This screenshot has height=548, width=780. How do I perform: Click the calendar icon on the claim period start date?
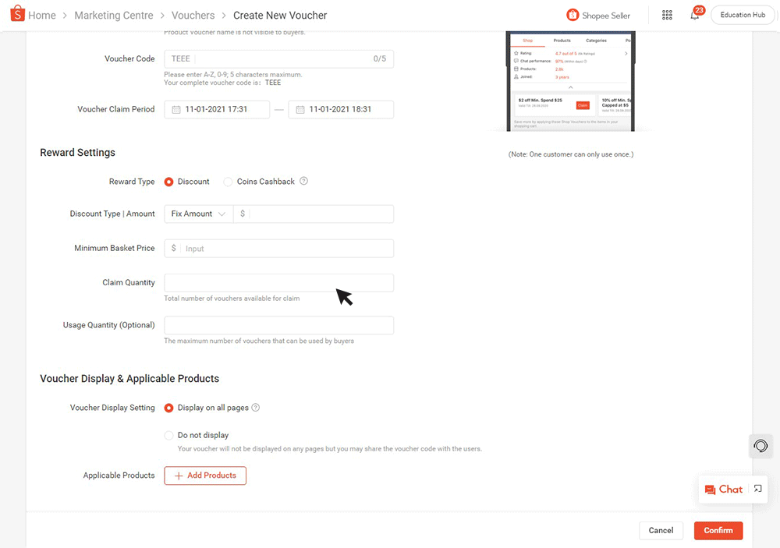(x=176, y=109)
